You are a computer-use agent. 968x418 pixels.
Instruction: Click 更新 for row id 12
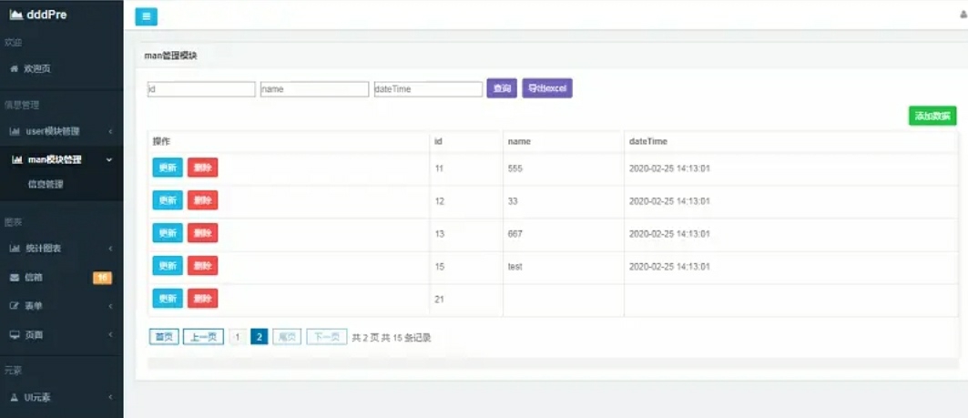pyautogui.click(x=168, y=200)
